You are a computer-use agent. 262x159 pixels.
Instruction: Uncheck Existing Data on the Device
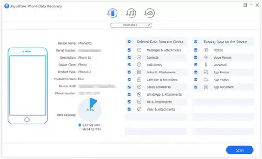(x=196, y=41)
